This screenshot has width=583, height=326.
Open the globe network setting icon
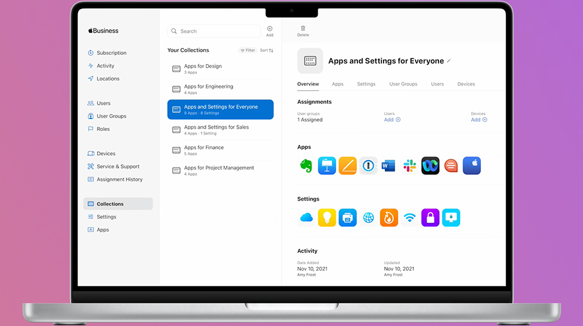tap(368, 218)
